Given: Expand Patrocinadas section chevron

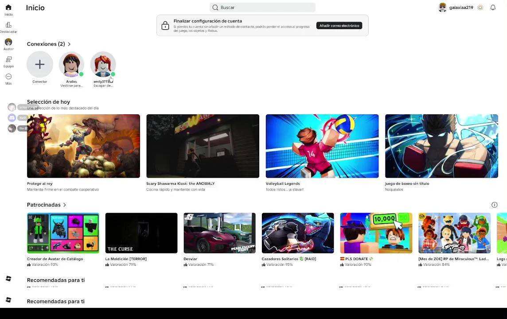Looking at the screenshot, I should [x=65, y=205].
